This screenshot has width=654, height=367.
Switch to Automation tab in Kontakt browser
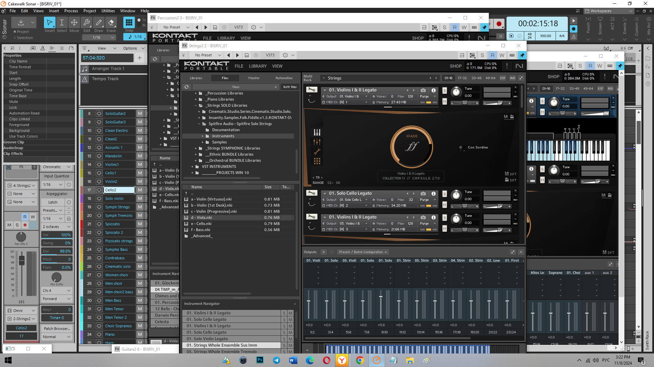pos(284,78)
